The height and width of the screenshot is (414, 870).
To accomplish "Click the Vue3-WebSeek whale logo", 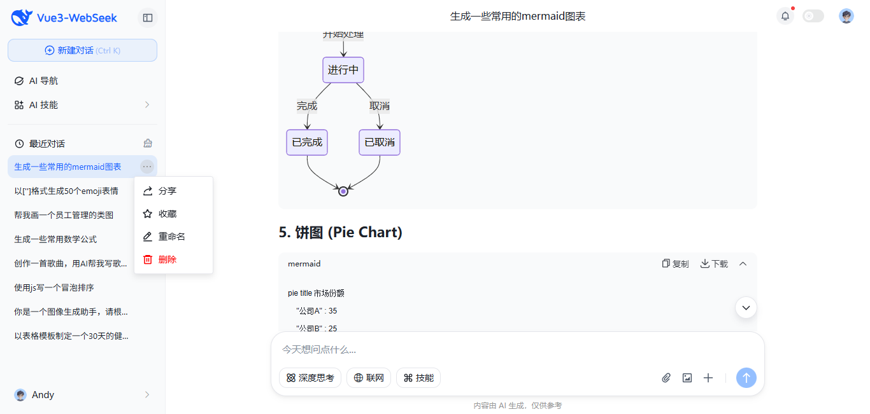I will [20, 17].
